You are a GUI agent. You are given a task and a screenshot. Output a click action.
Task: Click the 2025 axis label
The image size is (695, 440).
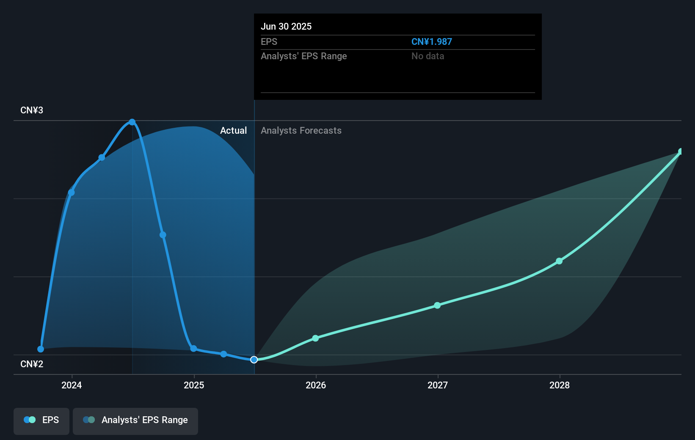[193, 385]
